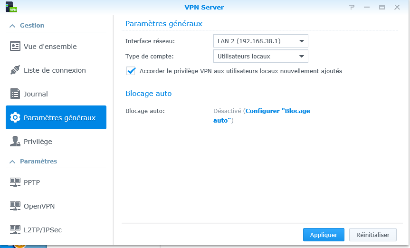Click the L2TP/IPSec network icon
Screen dimensions: 410x248
(15, 230)
